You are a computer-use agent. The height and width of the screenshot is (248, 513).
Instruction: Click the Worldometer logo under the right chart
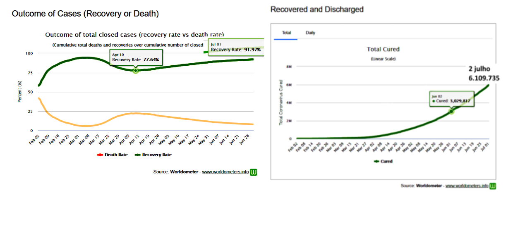click(x=493, y=186)
